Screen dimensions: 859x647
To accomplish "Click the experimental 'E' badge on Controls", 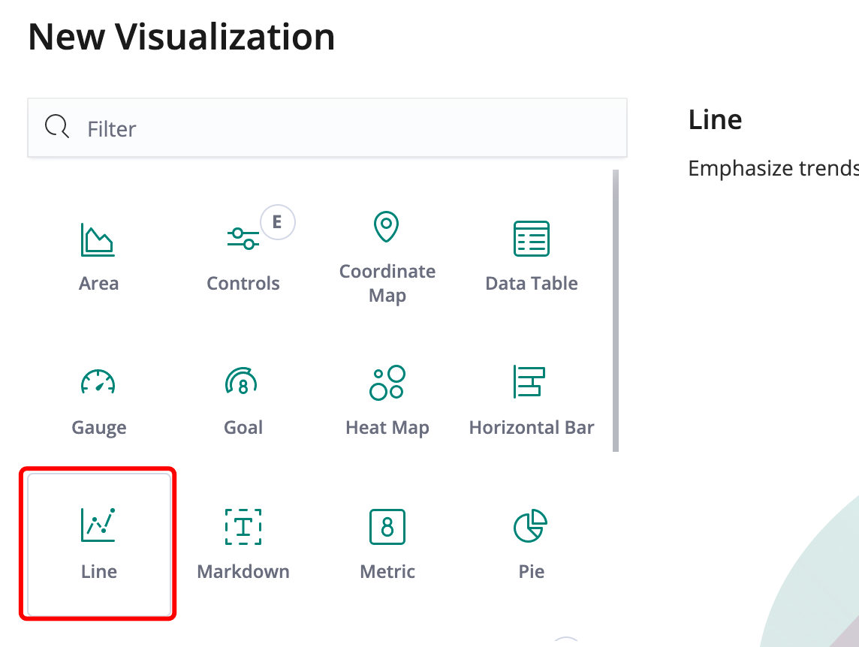I will click(x=277, y=222).
